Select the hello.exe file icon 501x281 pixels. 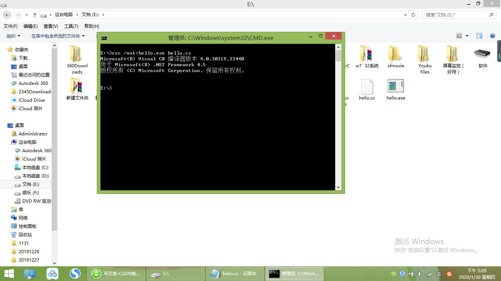[396, 86]
